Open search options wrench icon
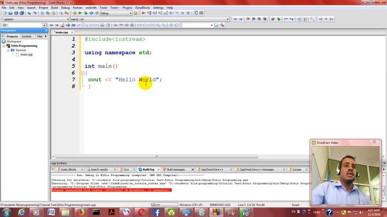The width and height of the screenshot is (387, 217). point(222,25)
